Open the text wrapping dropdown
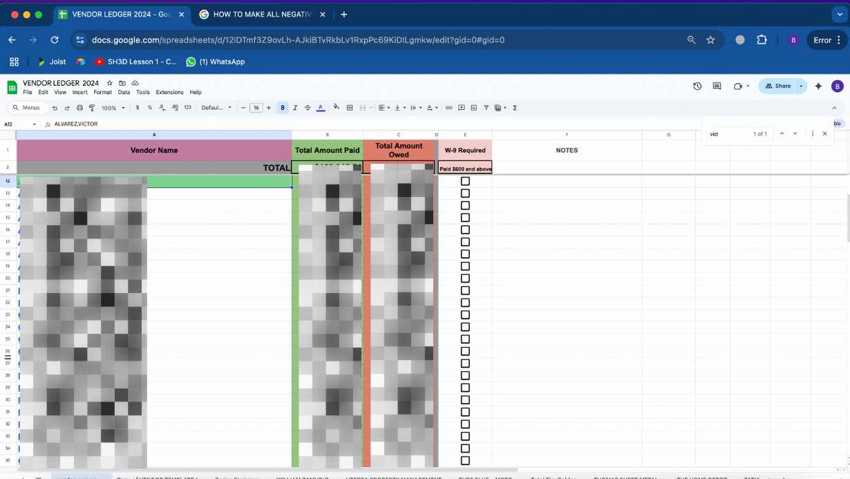850x479 pixels. [415, 108]
